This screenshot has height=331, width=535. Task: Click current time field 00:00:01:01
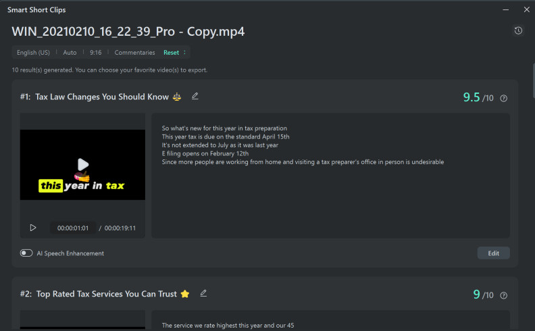coord(73,228)
